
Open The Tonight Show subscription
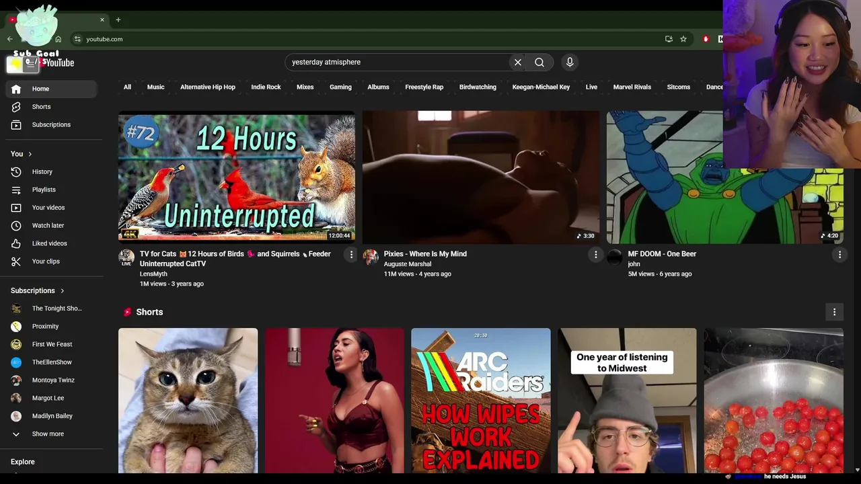[52, 309]
